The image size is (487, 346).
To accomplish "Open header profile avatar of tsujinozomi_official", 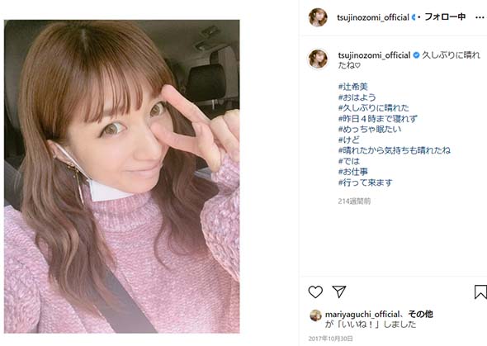I will coord(318,17).
